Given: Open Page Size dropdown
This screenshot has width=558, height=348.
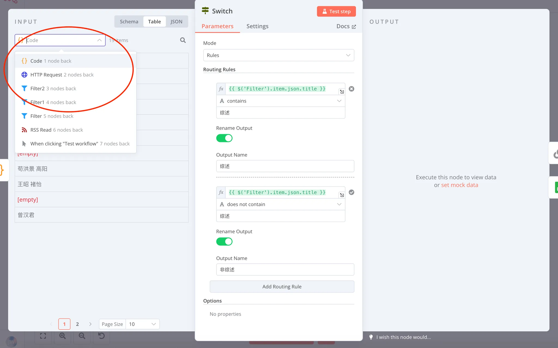Looking at the screenshot, I should click(x=142, y=324).
